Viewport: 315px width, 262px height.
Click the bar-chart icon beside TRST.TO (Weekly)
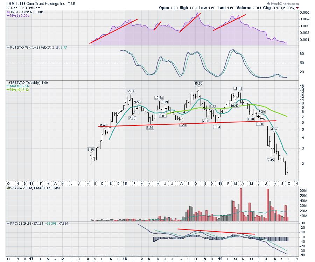[x=8, y=82]
